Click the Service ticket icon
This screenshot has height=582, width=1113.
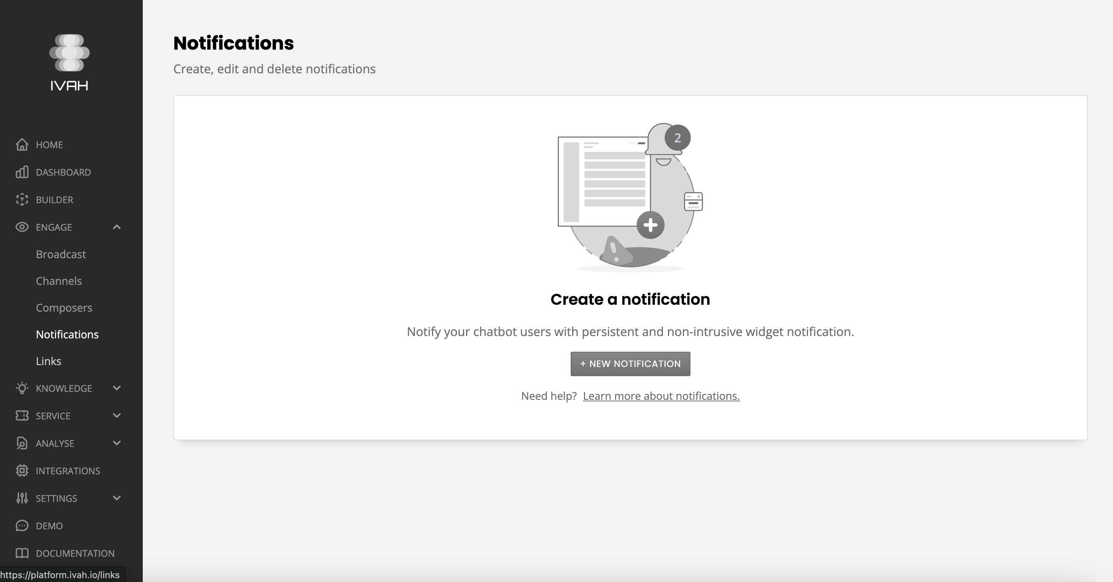pos(22,415)
